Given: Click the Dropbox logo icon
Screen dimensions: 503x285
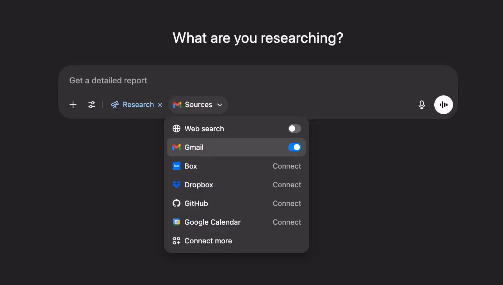Looking at the screenshot, I should click(177, 185).
